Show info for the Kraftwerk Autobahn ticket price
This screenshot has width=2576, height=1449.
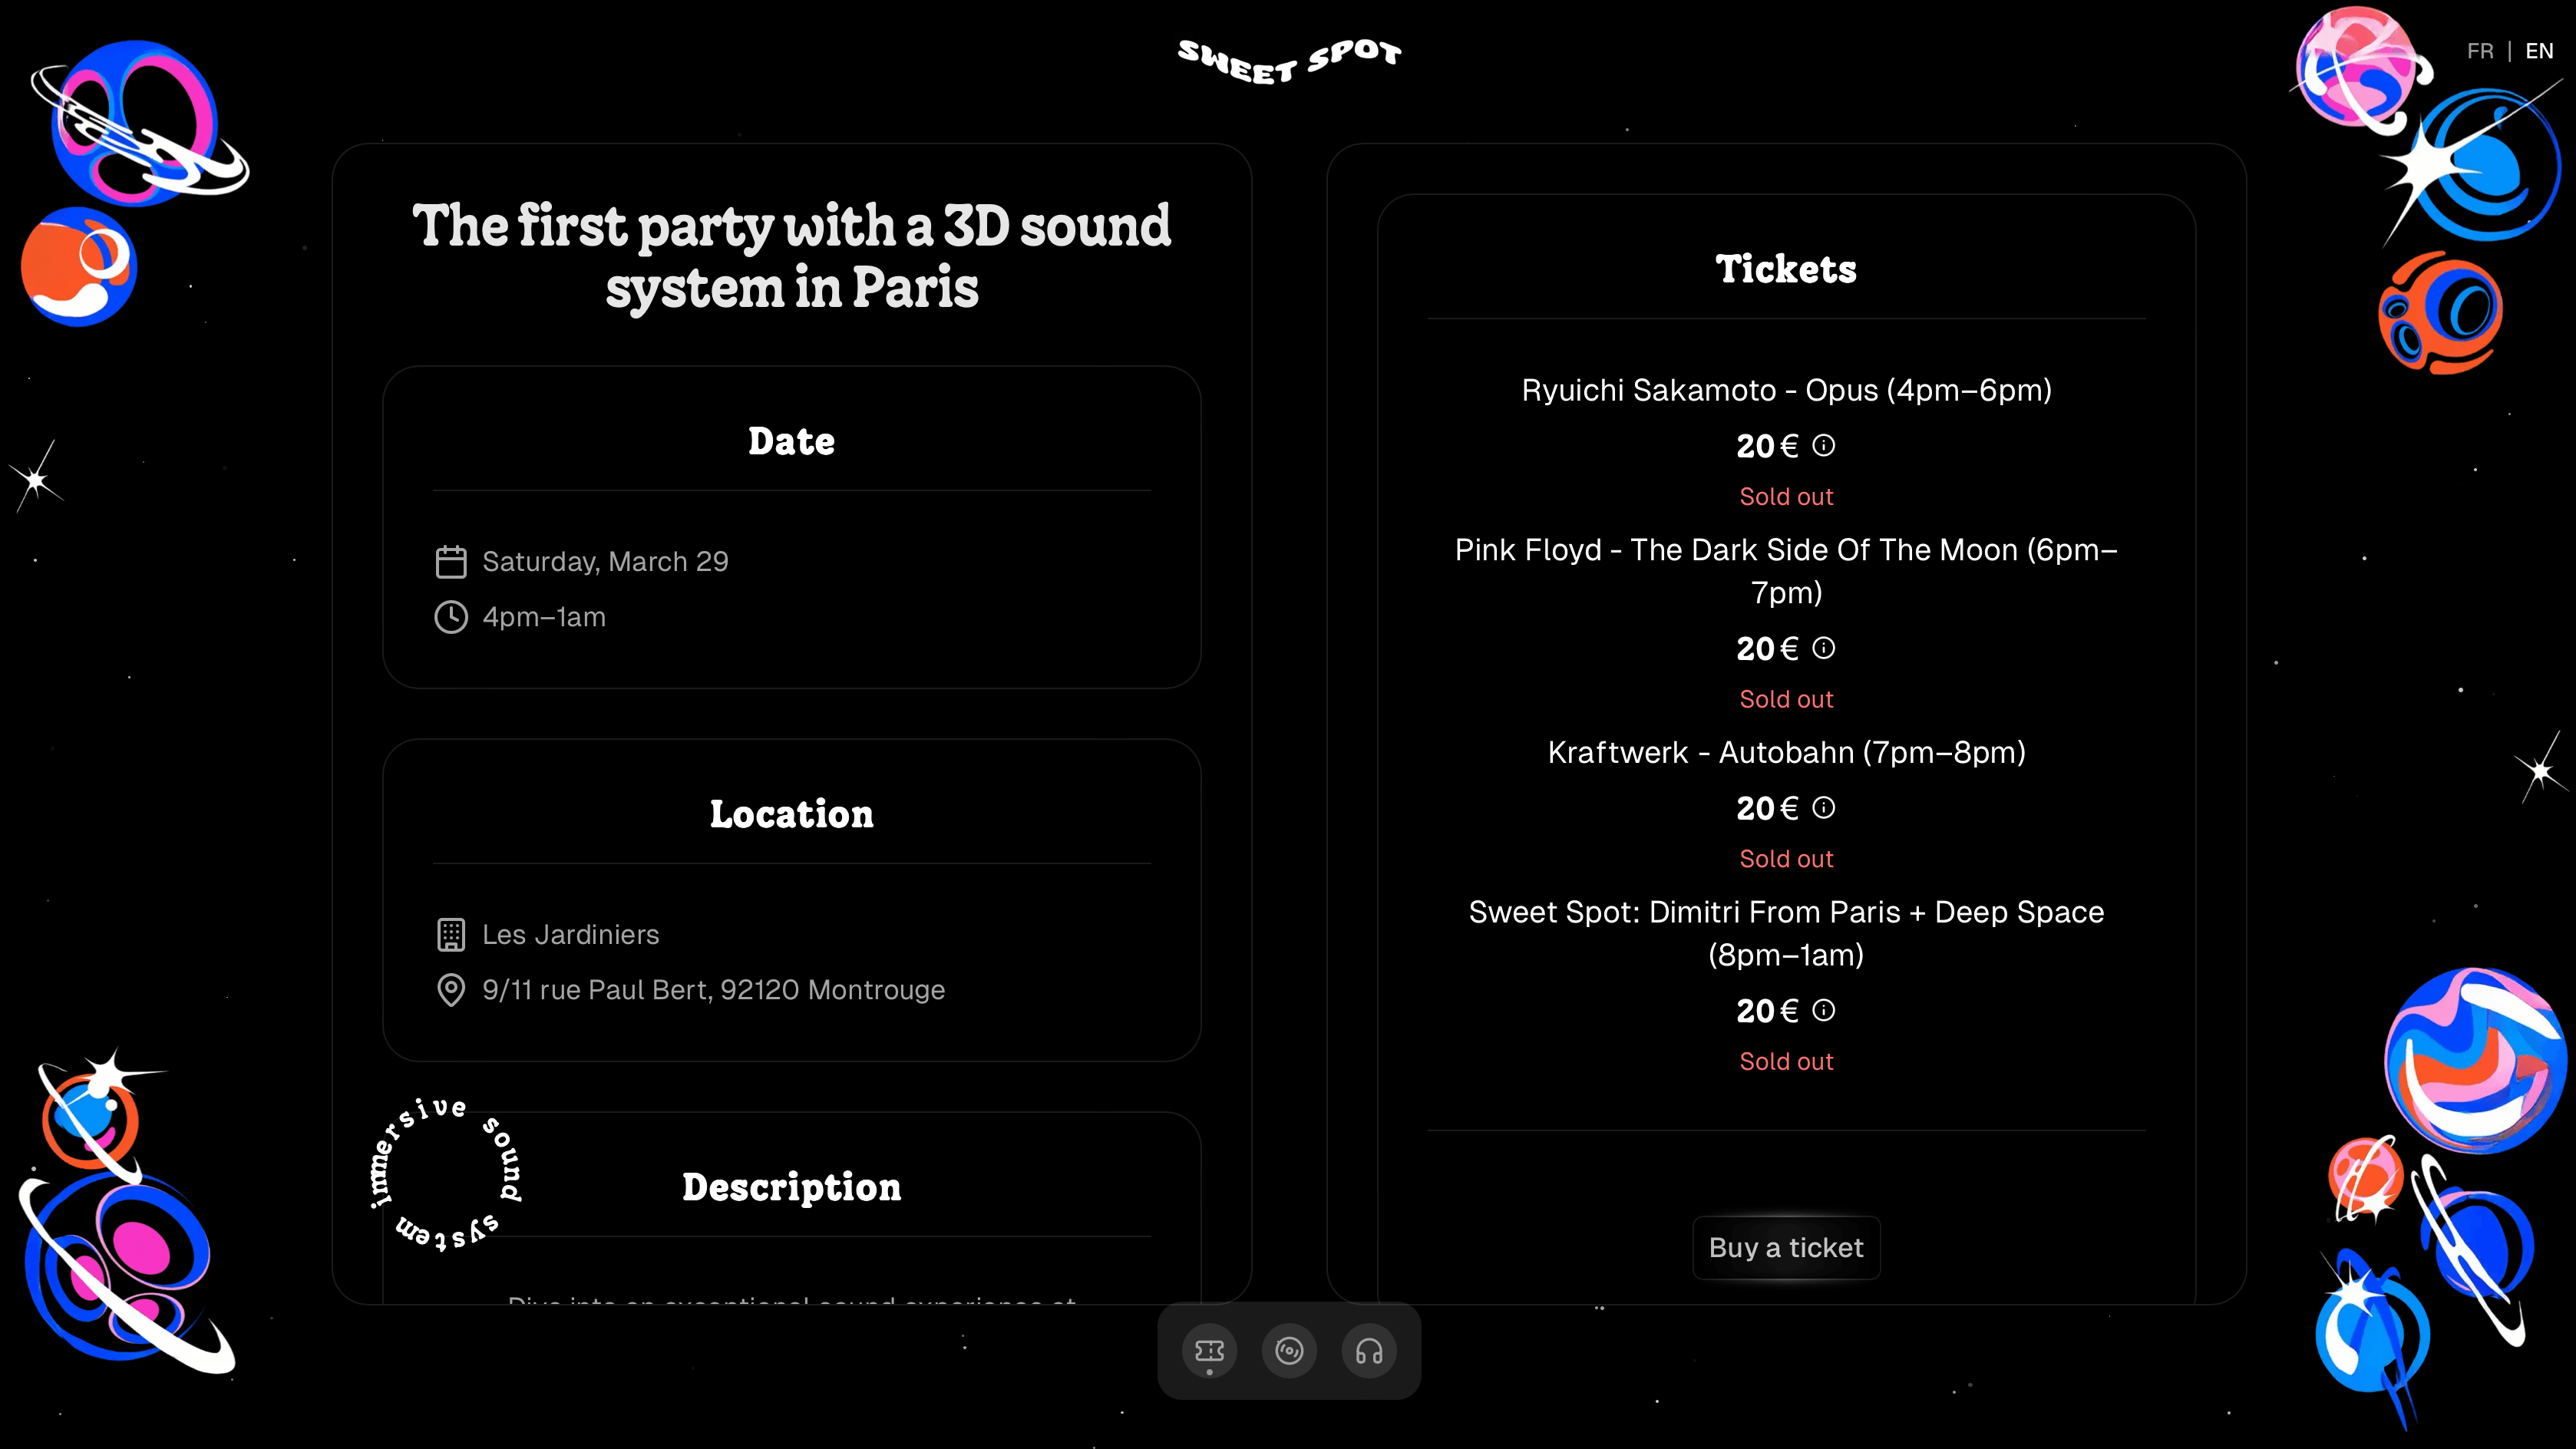(1824, 807)
